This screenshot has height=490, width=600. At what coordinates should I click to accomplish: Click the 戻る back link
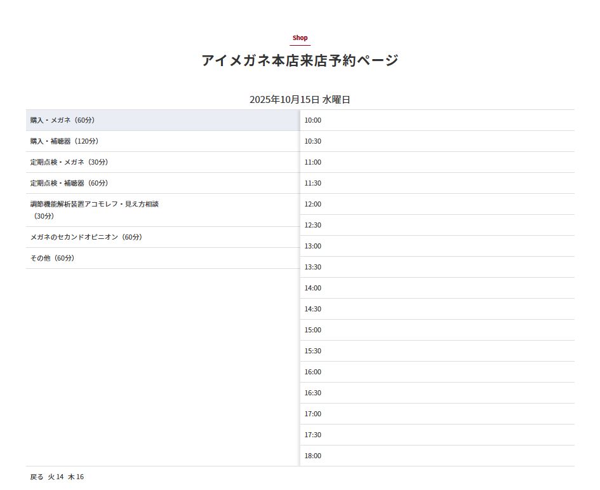[x=37, y=477]
